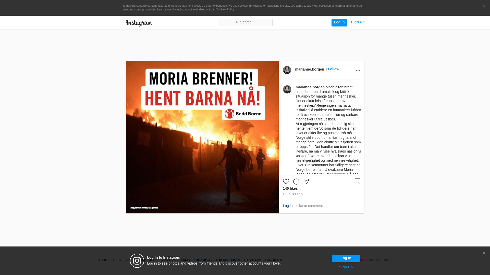Follow marianne.borgen

click(x=333, y=69)
